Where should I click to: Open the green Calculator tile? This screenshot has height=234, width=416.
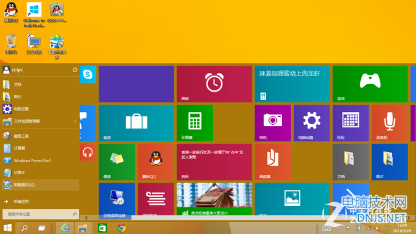(x=195, y=123)
